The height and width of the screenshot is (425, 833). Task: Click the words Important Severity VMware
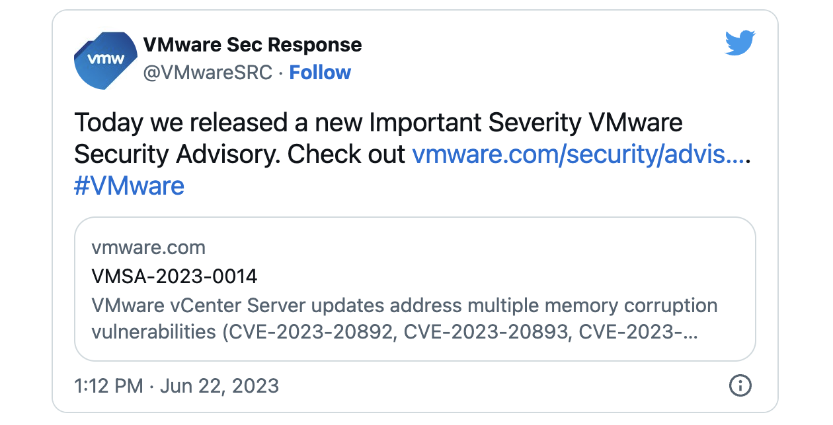526,123
